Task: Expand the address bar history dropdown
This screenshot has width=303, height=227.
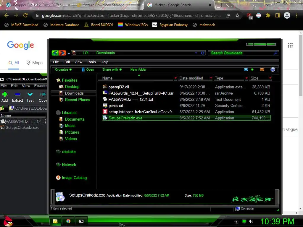Action: click(x=196, y=53)
